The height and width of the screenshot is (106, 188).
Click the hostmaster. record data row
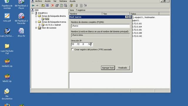(144, 17)
